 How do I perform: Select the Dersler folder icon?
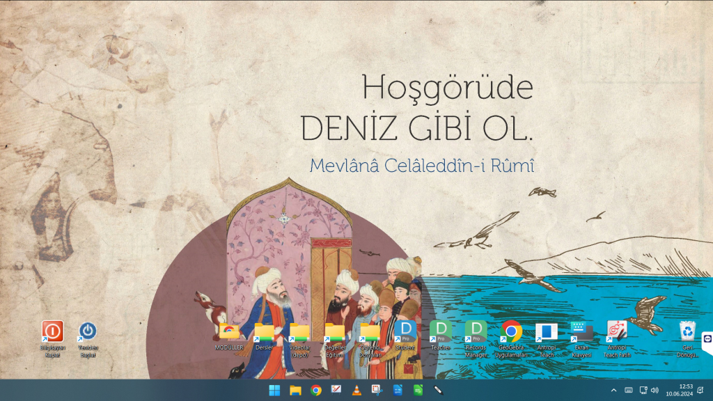pyautogui.click(x=265, y=331)
